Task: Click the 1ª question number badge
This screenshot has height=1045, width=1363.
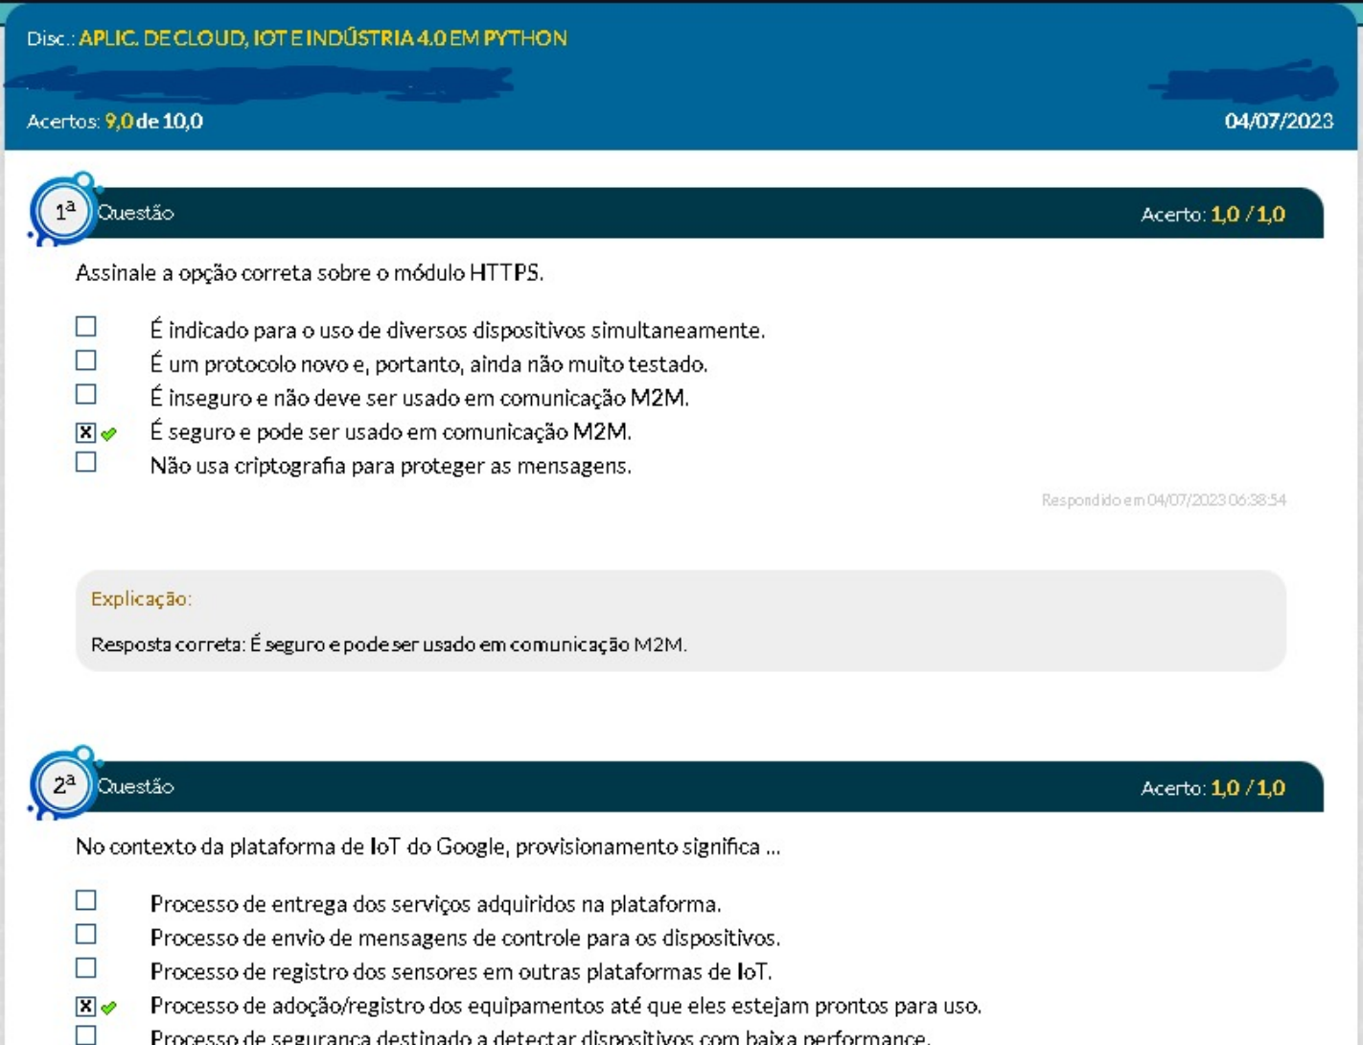Action: (x=63, y=212)
